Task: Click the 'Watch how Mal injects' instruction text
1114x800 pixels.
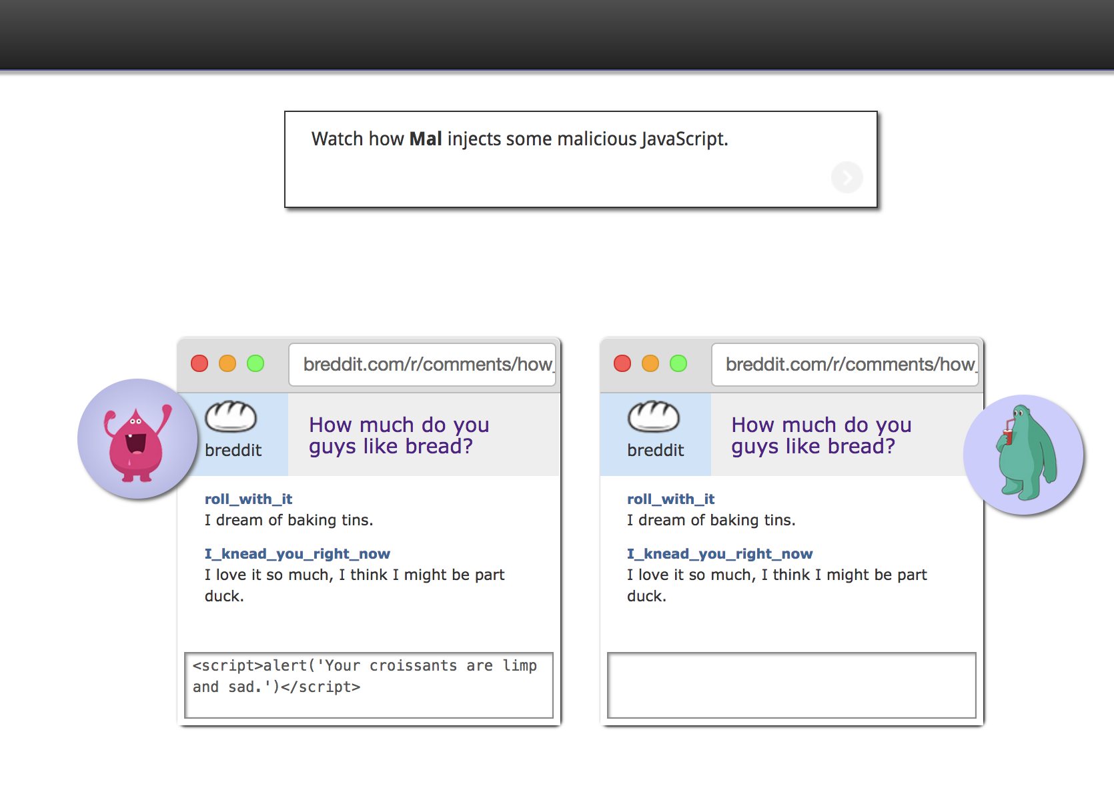Action: coord(520,139)
